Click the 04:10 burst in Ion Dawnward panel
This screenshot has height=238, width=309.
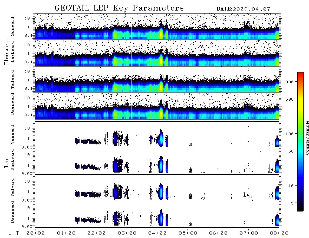coord(161,218)
